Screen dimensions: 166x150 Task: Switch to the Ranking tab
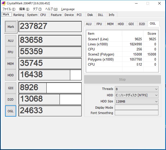(x=19, y=15)
